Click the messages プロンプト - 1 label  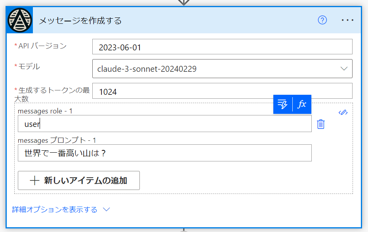coord(57,140)
